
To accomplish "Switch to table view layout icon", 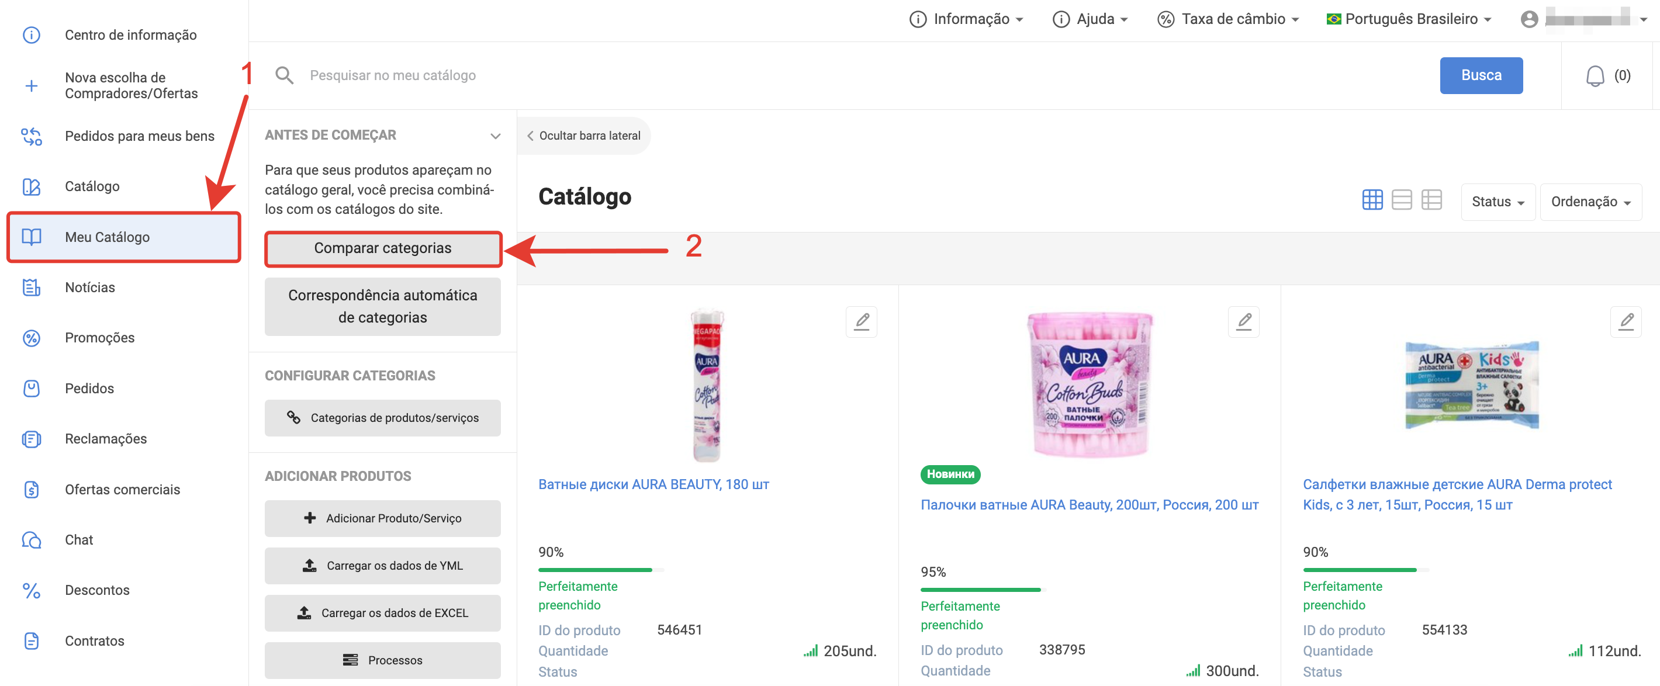I will (1431, 200).
